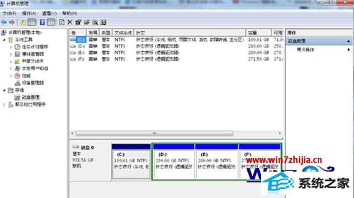Click the Properties toolbar icon
Viewport: 354px width, 198px height.
coord(78,22)
